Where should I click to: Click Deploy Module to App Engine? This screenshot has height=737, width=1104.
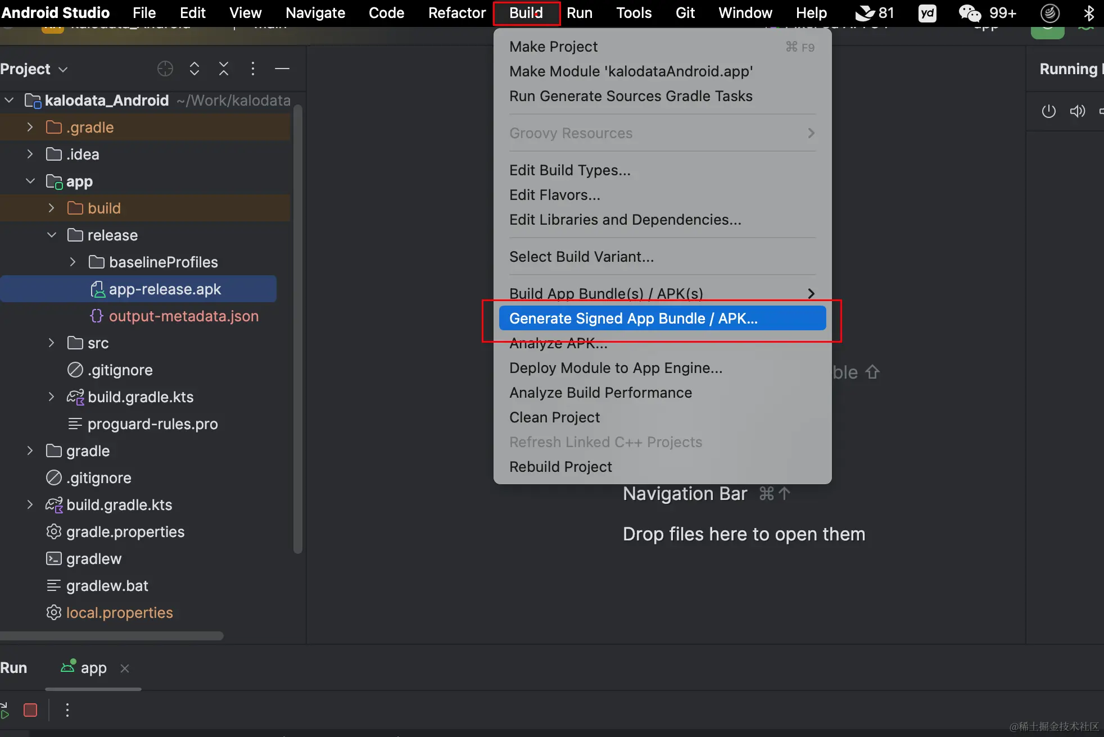662,368
